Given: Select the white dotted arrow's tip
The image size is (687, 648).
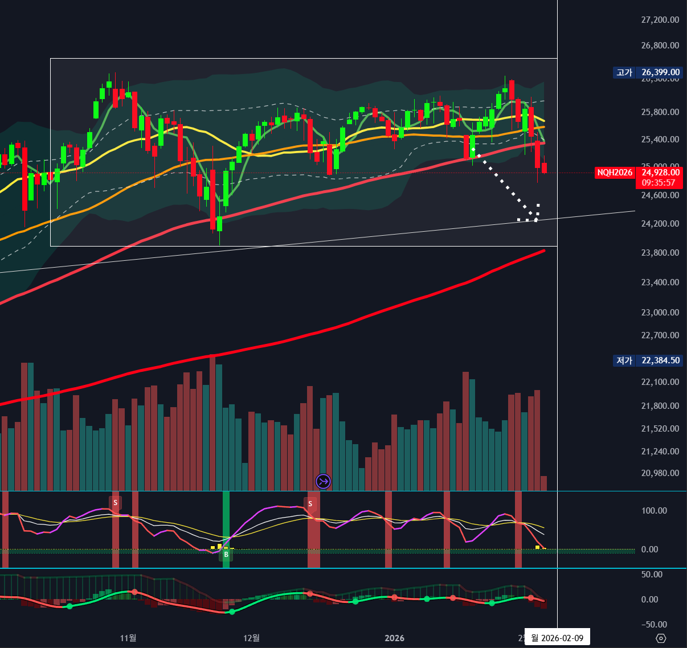Looking at the screenshot, I should pyautogui.click(x=535, y=219).
